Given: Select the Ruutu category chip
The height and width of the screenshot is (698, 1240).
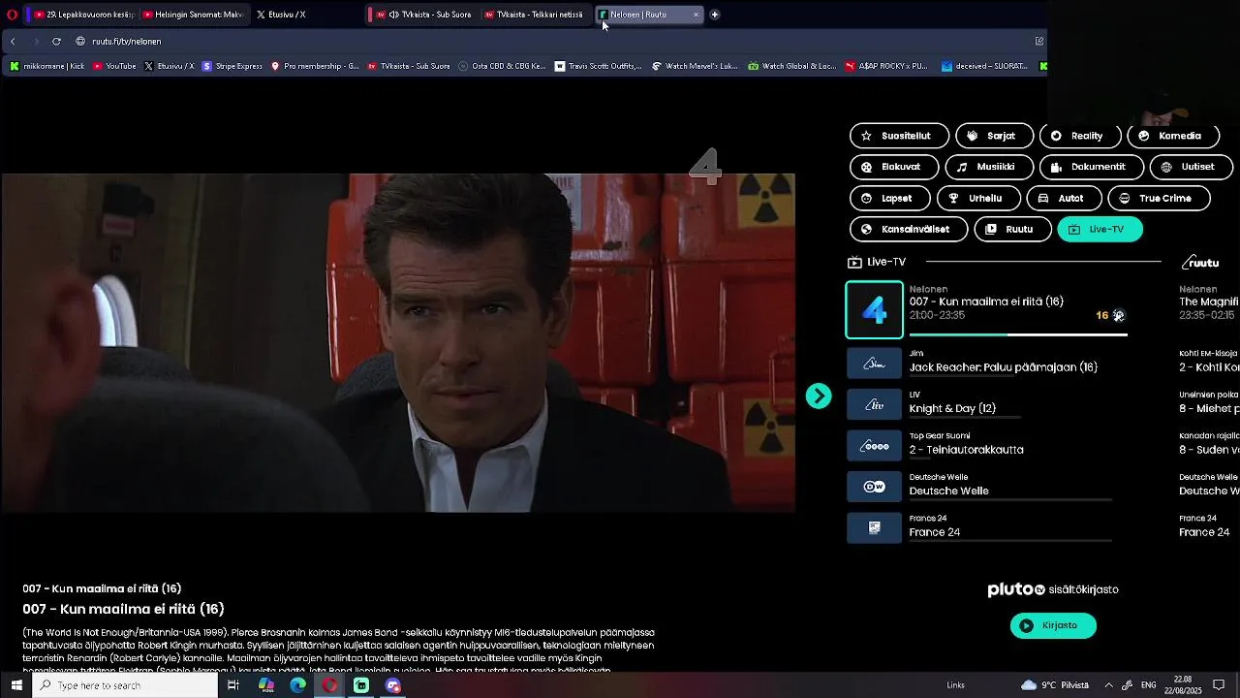Looking at the screenshot, I should point(1012,229).
